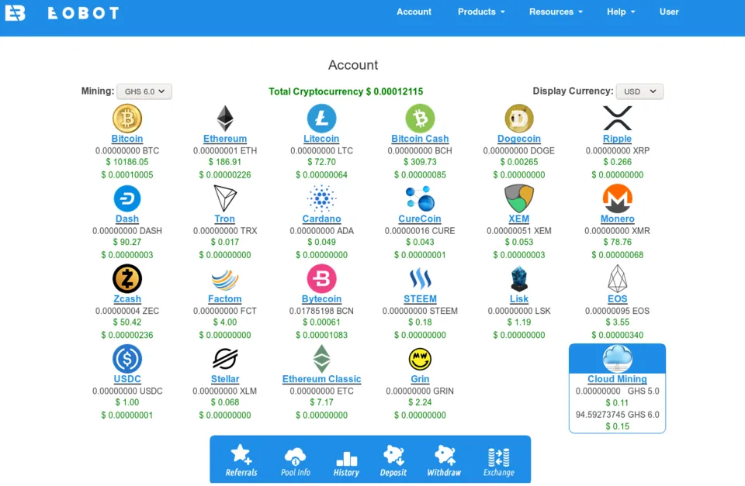Click the Cloud Mining cloud icon

[617, 359]
